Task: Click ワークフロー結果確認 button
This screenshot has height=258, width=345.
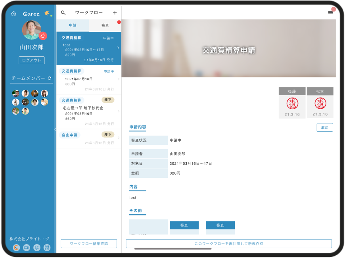Action: 89,243
